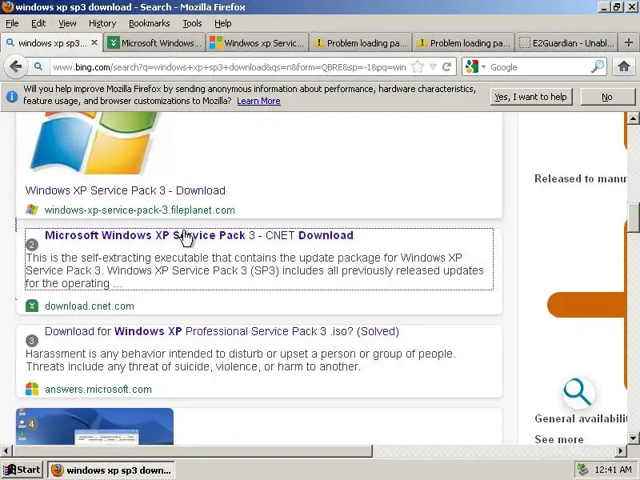Image resolution: width=640 pixels, height=480 pixels.
Task: Open the Learn More link
Action: pos(258,101)
